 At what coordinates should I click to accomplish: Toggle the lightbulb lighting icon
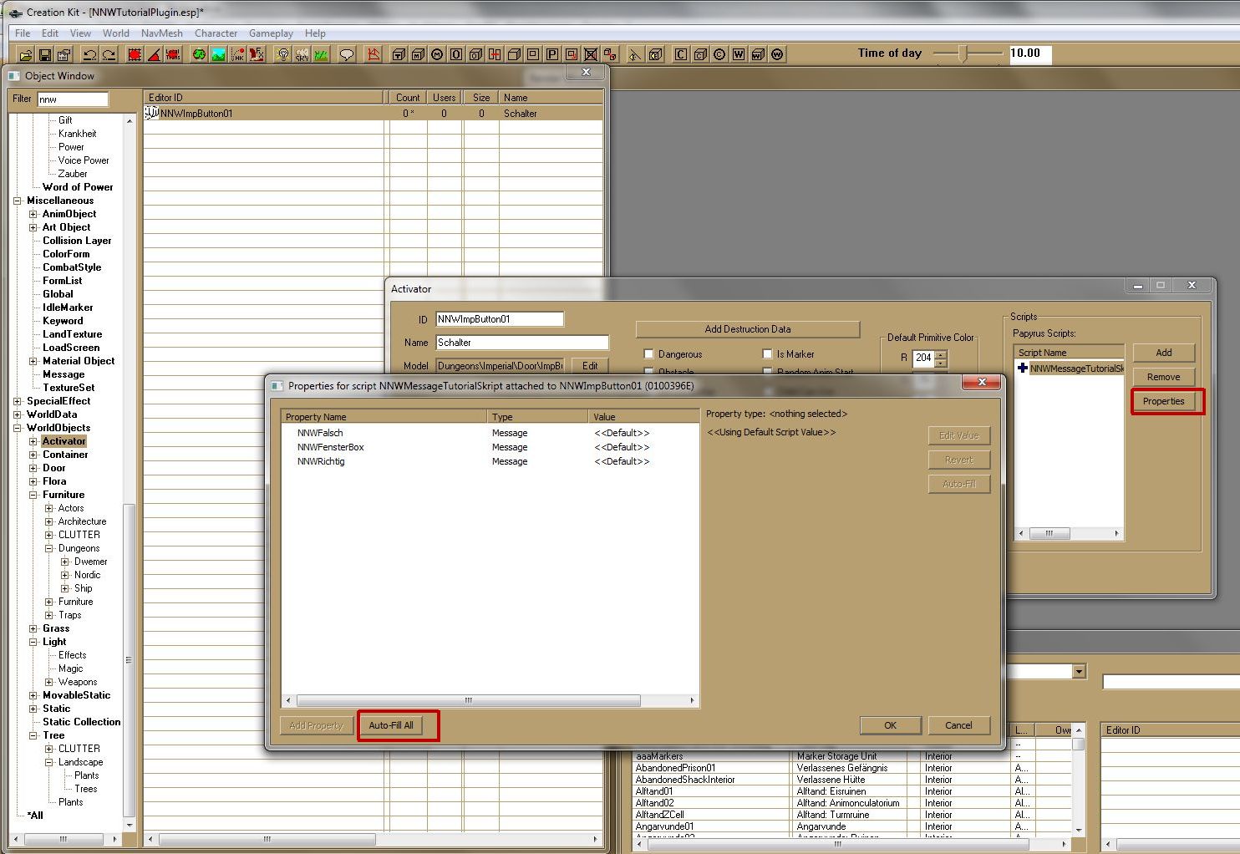283,55
